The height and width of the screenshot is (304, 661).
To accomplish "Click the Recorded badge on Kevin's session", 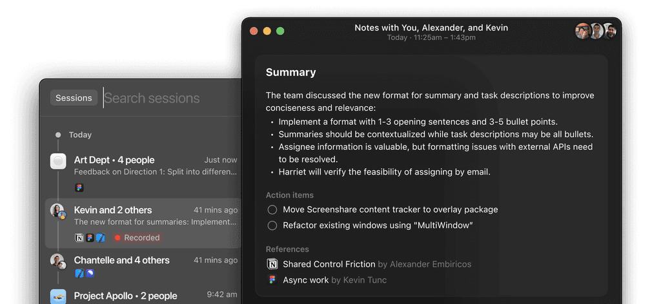I will [x=138, y=238].
